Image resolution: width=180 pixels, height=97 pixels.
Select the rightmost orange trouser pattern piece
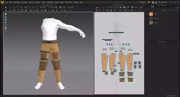[x=129, y=62]
